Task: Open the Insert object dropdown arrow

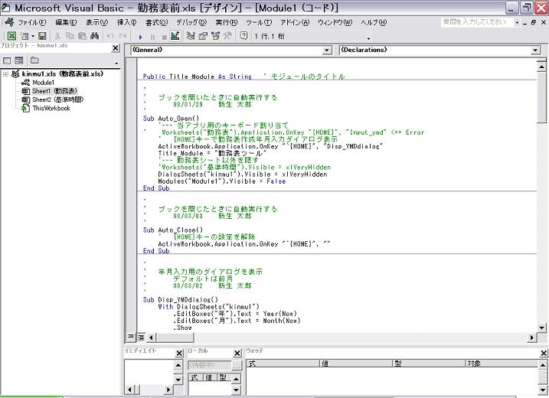Action: coord(33,36)
